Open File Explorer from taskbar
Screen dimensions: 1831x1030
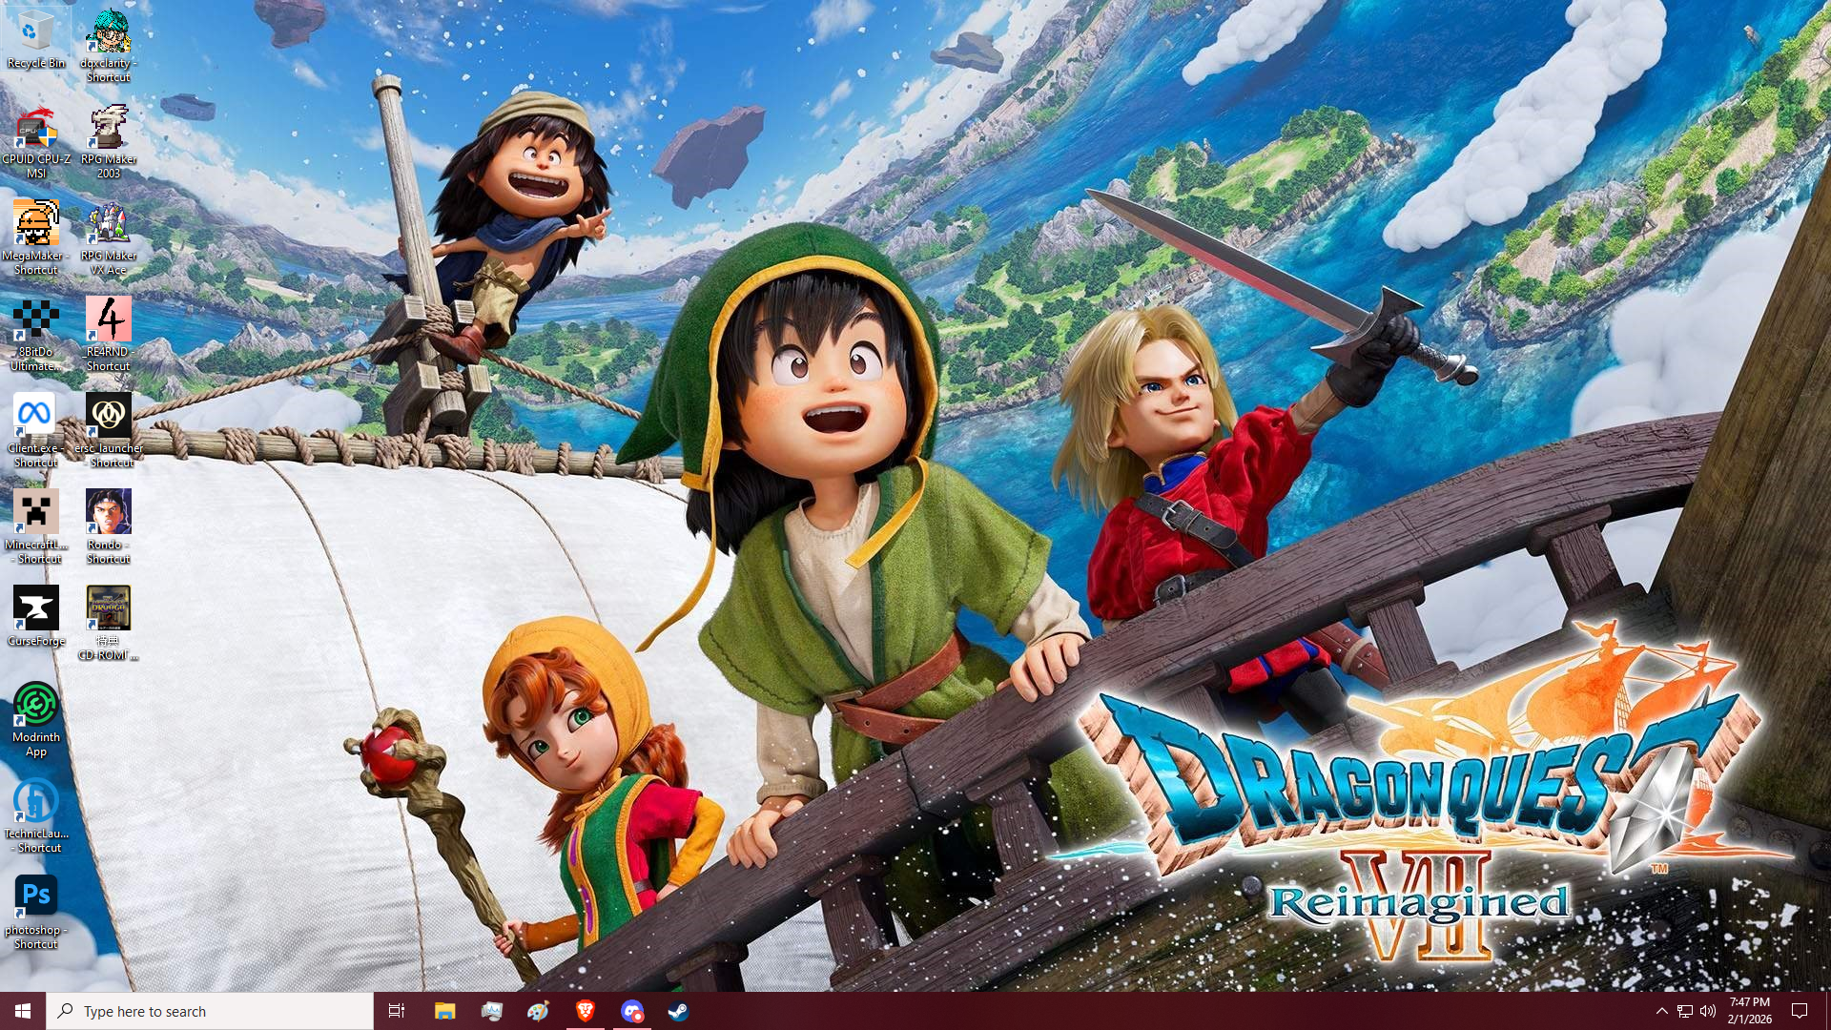(444, 1011)
